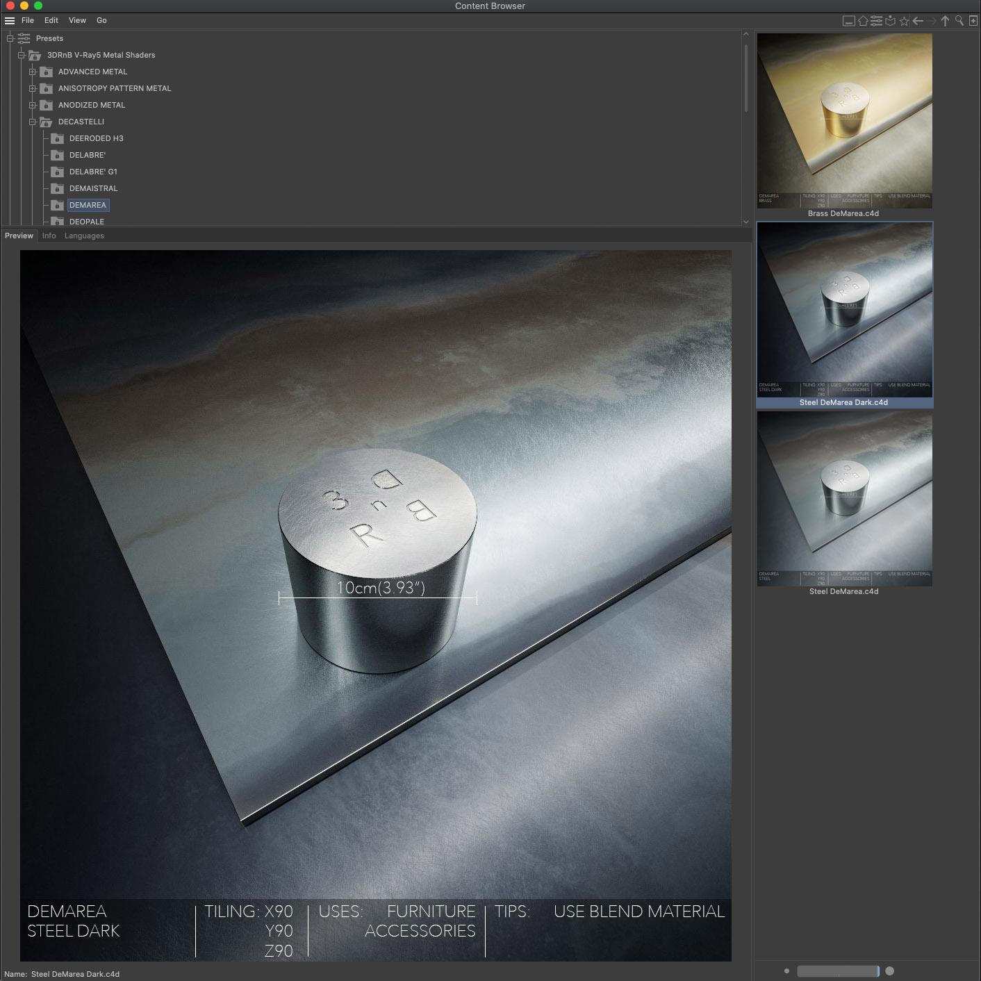Select the ANISOTROPY PATTERN METAL label
Image resolution: width=981 pixels, height=981 pixels.
pyautogui.click(x=115, y=88)
